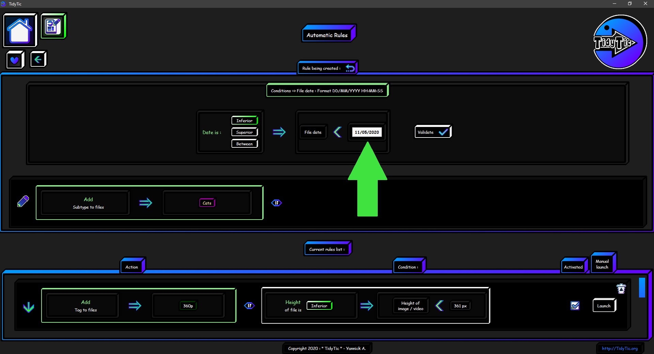Click the Manual launch column header
The width and height of the screenshot is (654, 354).
[603, 263]
